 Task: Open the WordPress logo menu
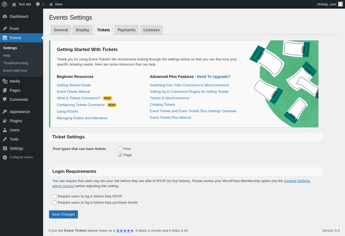point(5,4)
